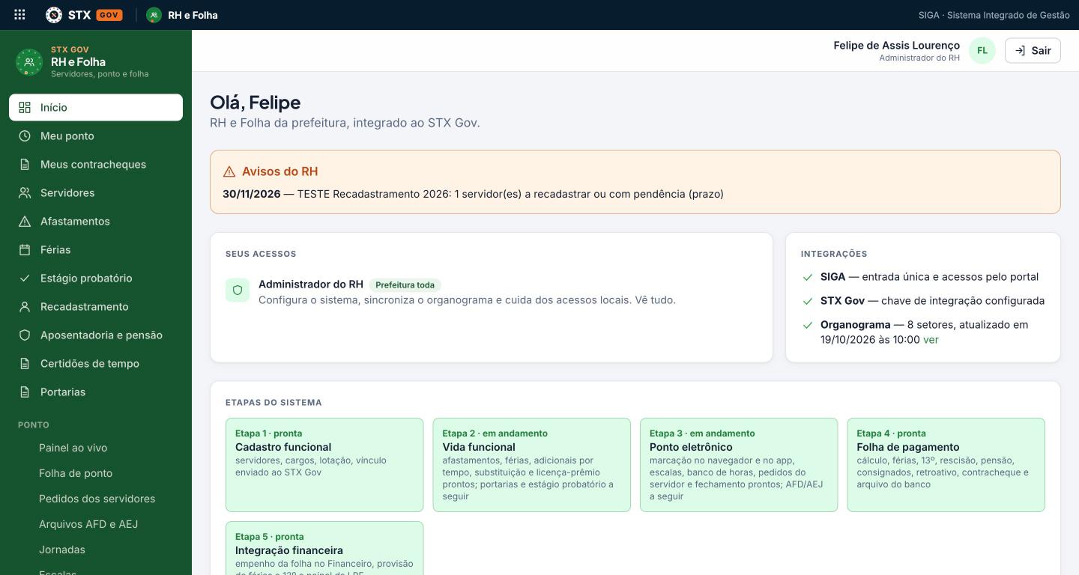Open the Etapa 1 Cadastro funcional card

(x=324, y=465)
